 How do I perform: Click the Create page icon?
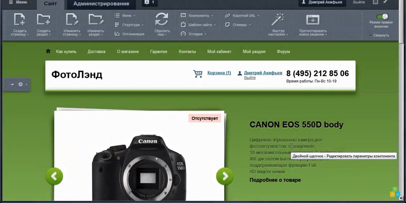[x=19, y=20]
